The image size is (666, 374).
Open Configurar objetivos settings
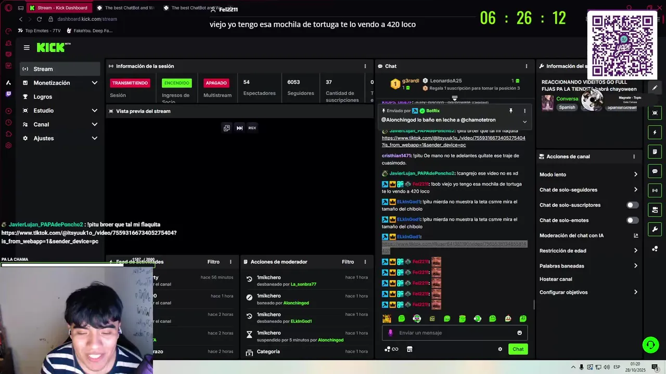pyautogui.click(x=588, y=292)
